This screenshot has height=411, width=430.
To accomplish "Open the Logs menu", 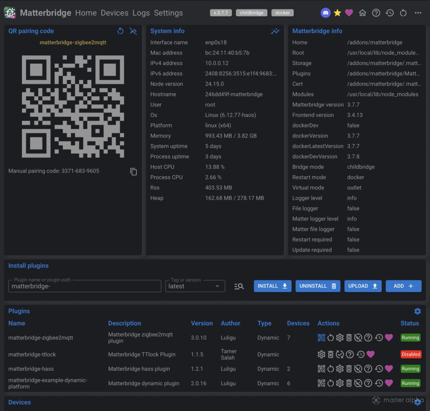I will pos(141,13).
